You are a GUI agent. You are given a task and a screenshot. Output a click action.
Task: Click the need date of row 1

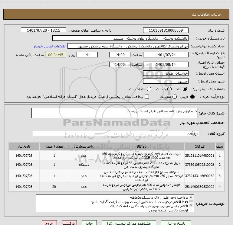coord(24,156)
